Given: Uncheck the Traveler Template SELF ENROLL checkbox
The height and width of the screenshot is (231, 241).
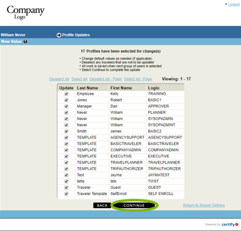Looking at the screenshot, I should coord(66,194).
